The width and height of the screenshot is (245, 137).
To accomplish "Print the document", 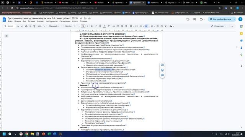I will (x=26, y=26).
